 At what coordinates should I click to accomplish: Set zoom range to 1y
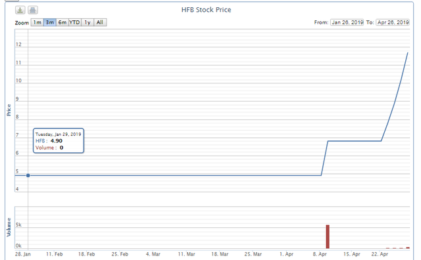tap(87, 22)
